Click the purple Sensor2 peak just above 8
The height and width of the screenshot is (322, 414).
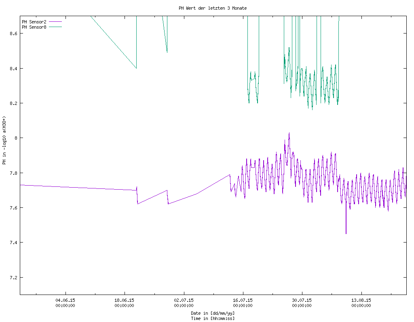(x=289, y=133)
